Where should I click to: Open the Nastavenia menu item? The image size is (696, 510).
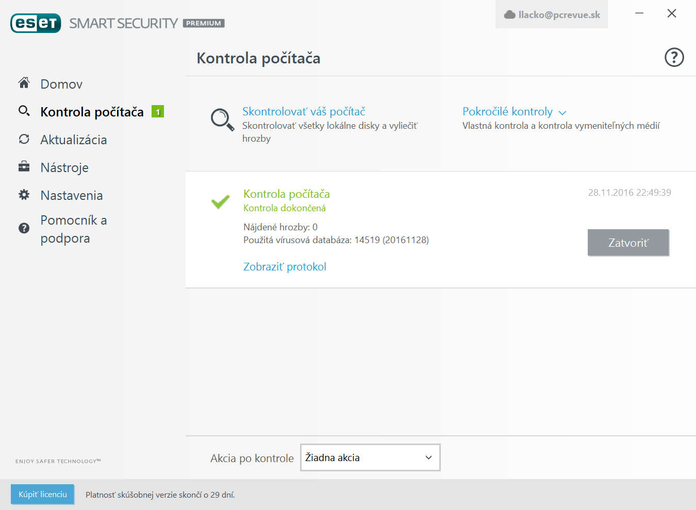[72, 195]
